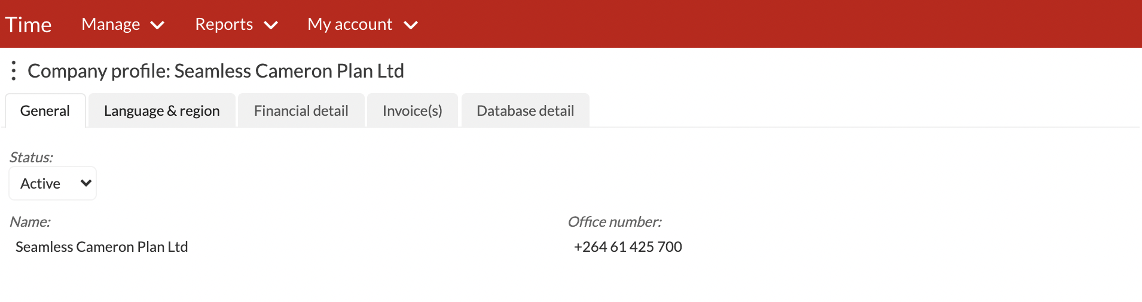1142x302 pixels.
Task: Click the Time logo in header
Action: [28, 24]
